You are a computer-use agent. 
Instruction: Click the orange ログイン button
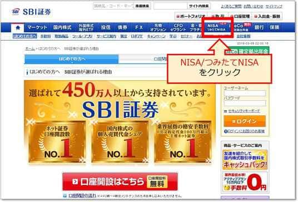[x=245, y=121]
